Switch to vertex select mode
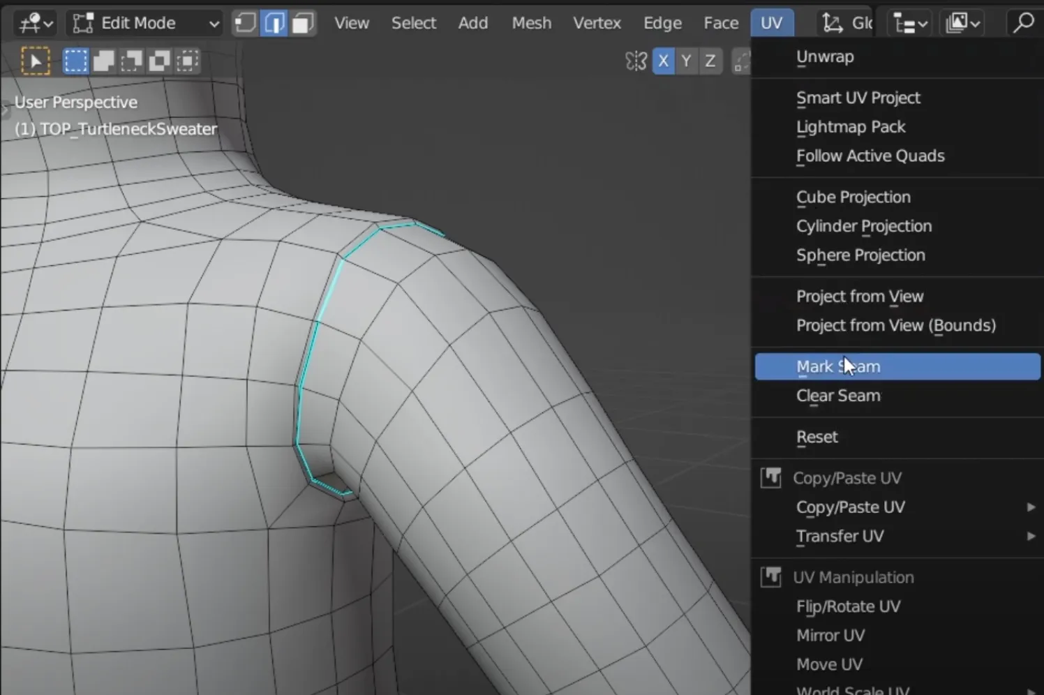1044x695 pixels. (x=245, y=23)
